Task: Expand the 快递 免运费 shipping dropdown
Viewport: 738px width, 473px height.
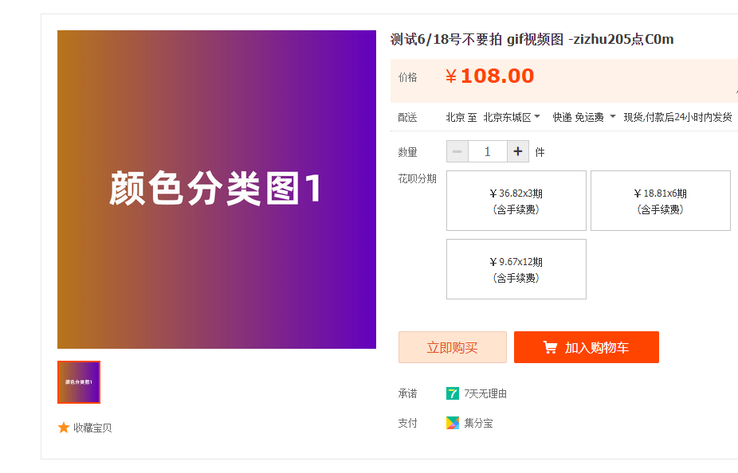Action: click(584, 117)
